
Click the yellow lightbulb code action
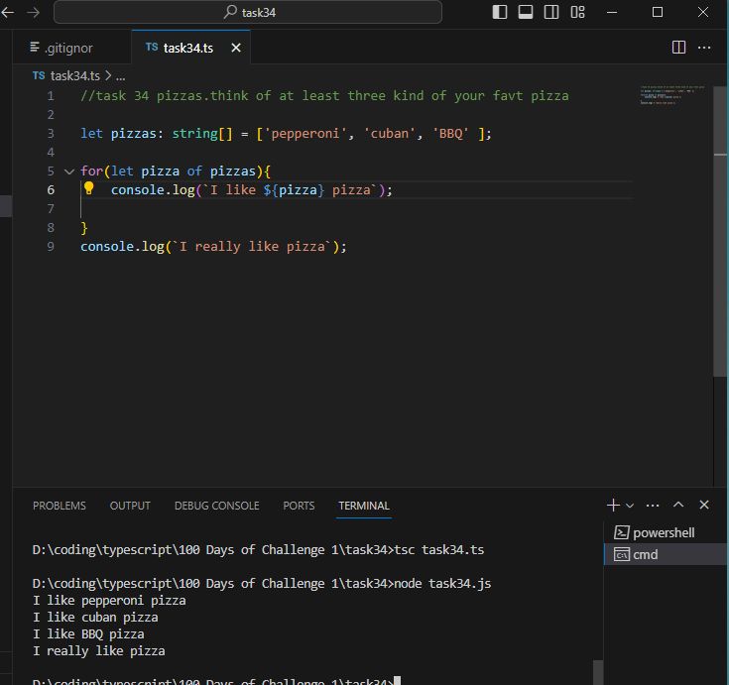click(x=89, y=188)
